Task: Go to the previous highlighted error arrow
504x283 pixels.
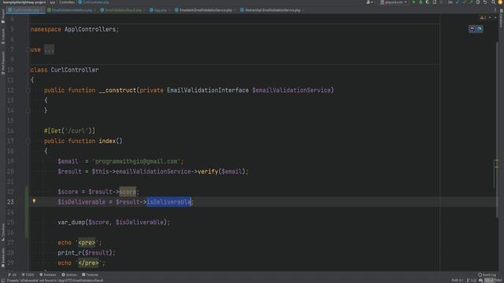Action: coord(490,17)
